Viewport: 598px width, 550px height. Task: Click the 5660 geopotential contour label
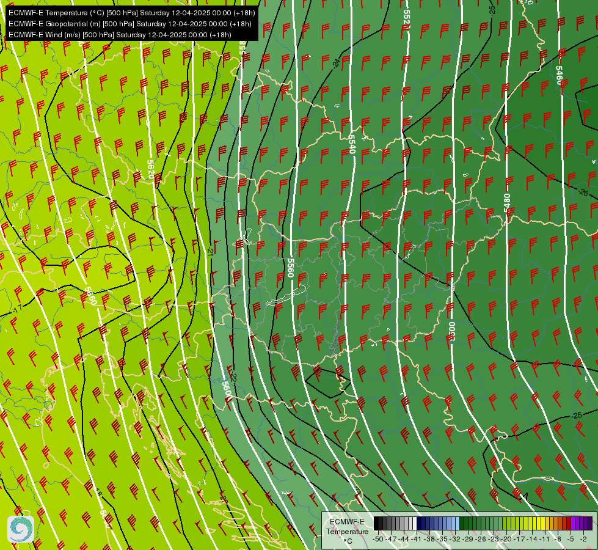[91, 296]
